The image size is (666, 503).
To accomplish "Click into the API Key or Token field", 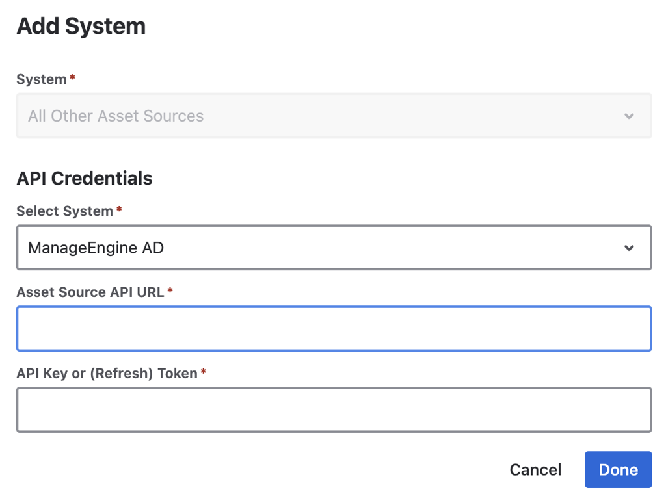I will point(333,410).
